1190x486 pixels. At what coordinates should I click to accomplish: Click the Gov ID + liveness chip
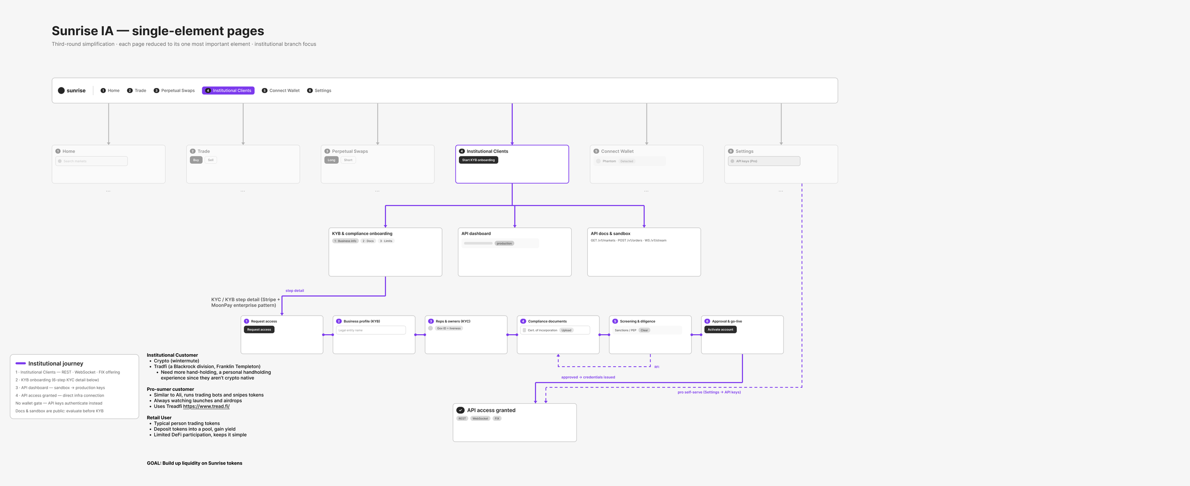(x=448, y=328)
